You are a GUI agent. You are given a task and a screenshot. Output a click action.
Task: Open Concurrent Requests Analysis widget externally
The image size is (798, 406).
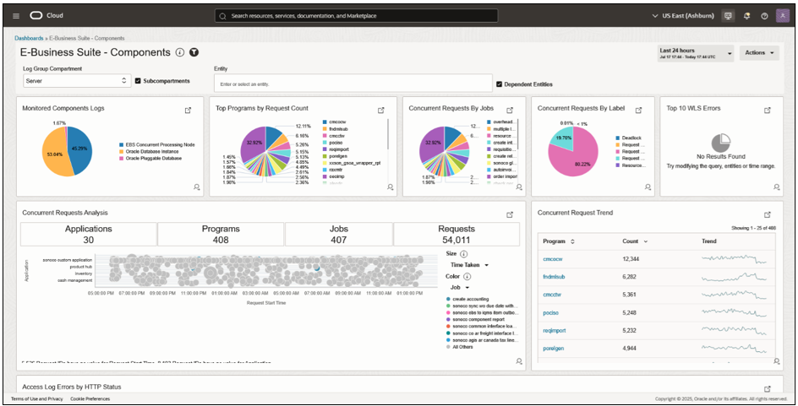click(510, 215)
